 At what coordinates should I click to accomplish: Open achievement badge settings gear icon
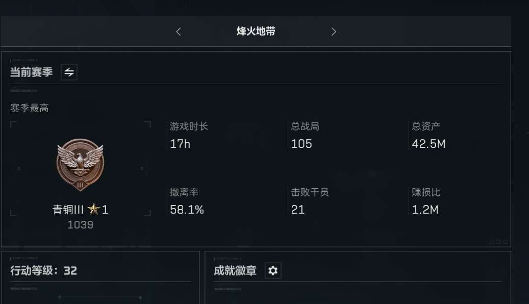coord(273,271)
